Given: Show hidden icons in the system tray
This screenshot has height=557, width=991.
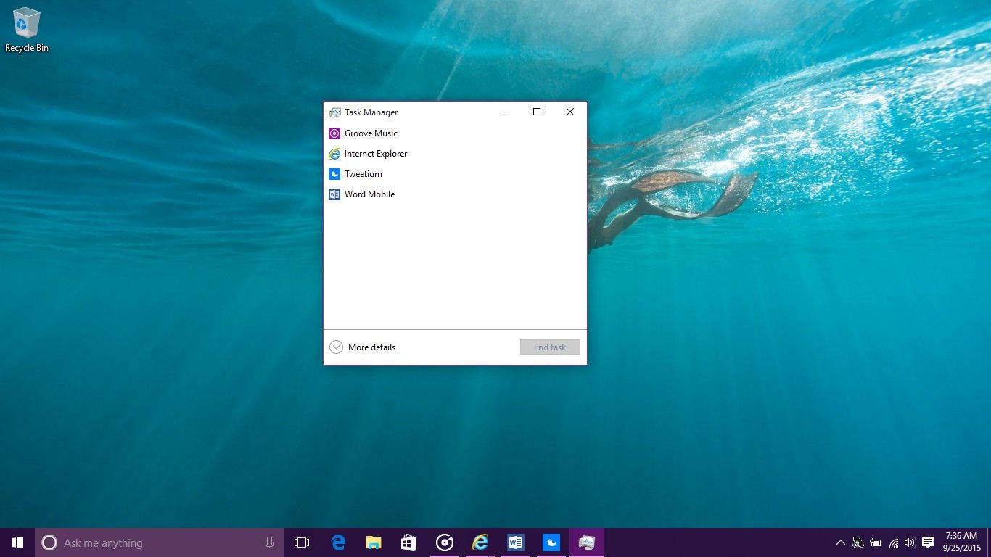Looking at the screenshot, I should click(839, 542).
